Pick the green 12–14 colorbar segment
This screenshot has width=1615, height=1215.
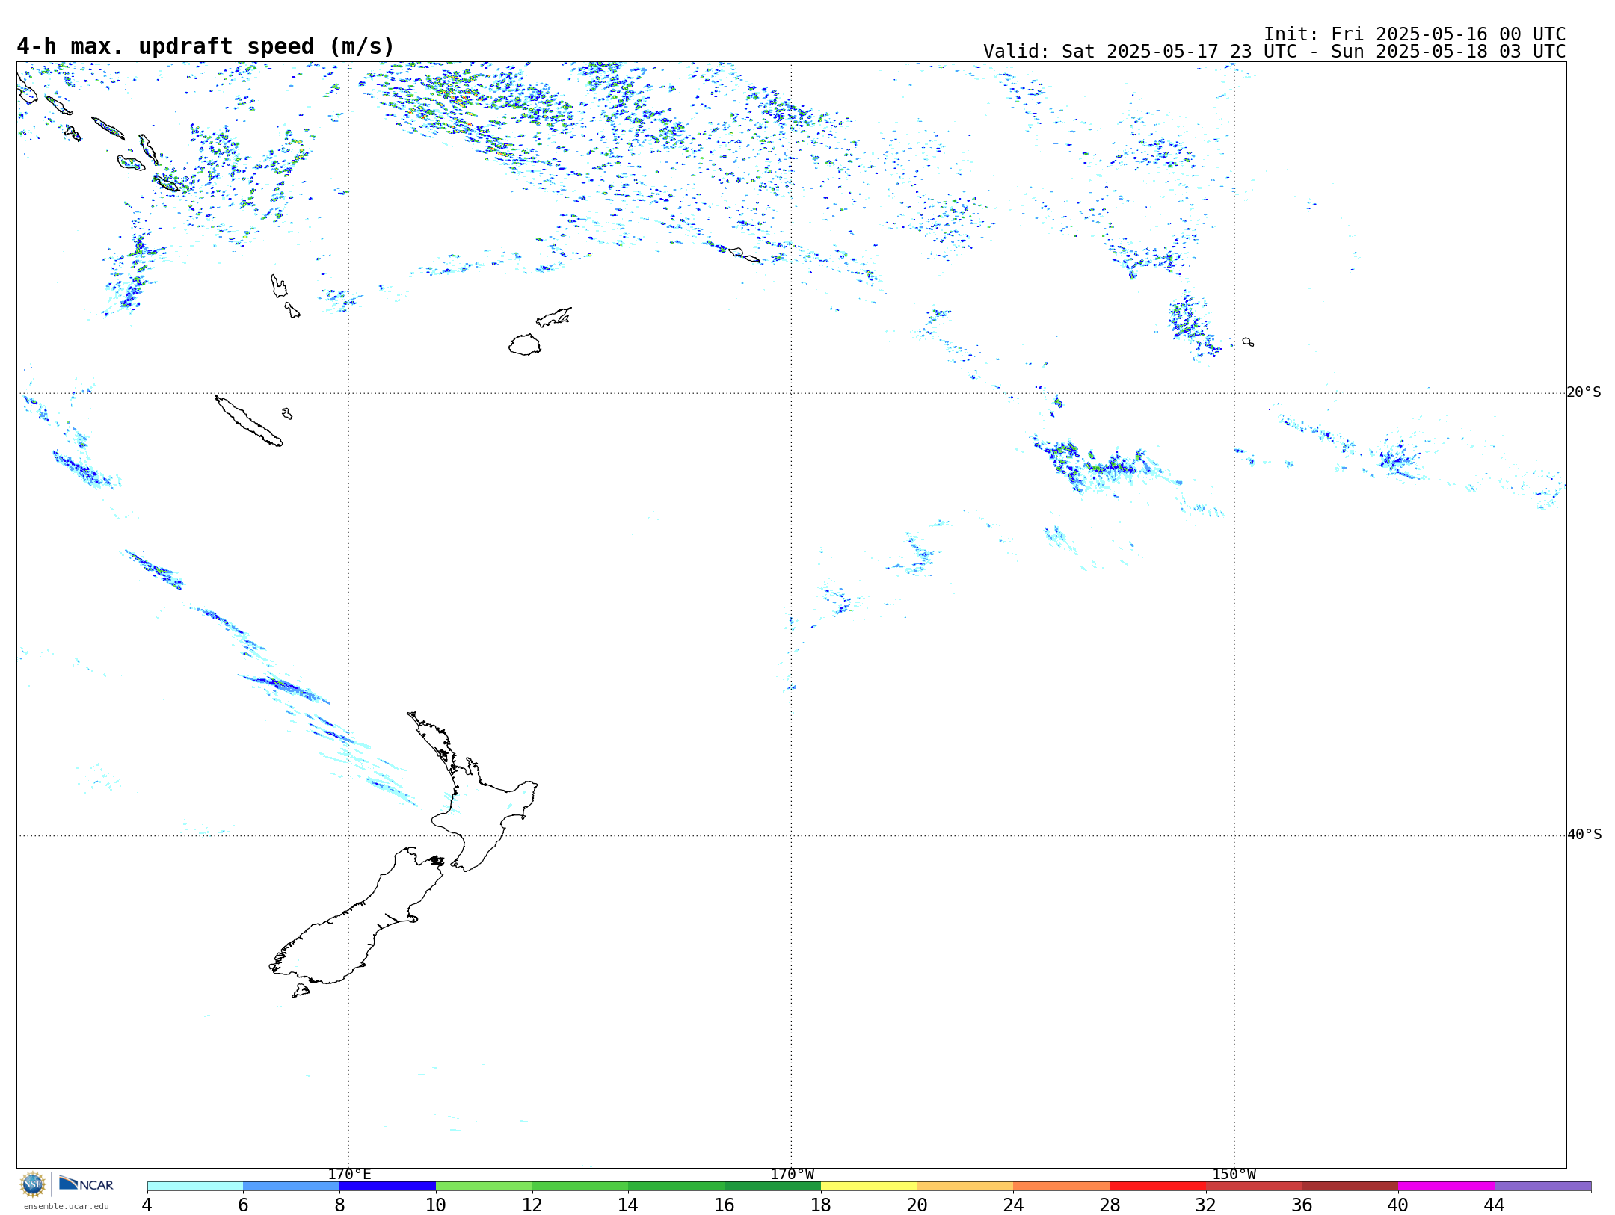point(580,1187)
